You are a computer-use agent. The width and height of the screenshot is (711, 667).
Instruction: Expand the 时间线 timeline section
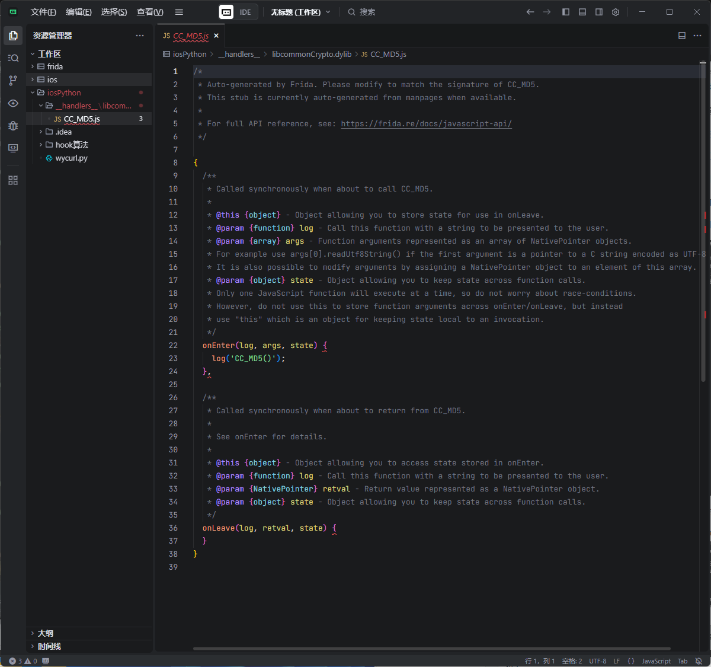click(x=89, y=646)
